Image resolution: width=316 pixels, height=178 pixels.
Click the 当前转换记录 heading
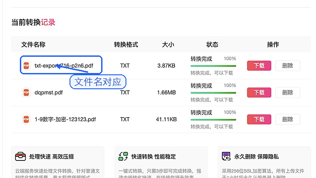[33, 23]
